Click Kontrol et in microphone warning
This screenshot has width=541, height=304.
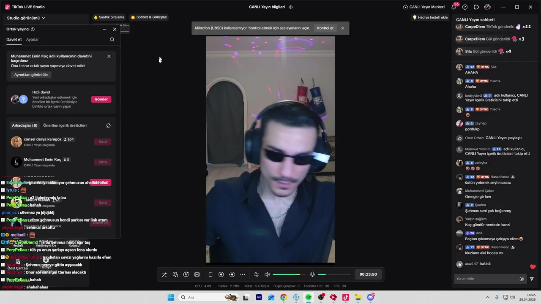coord(325,28)
